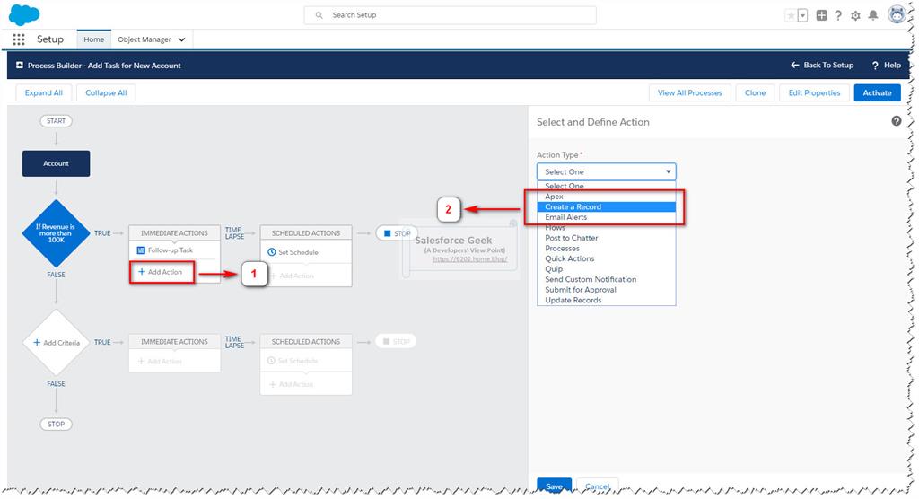919x499 pixels.
Task: Choose Apex from action type list
Action: (x=606, y=197)
